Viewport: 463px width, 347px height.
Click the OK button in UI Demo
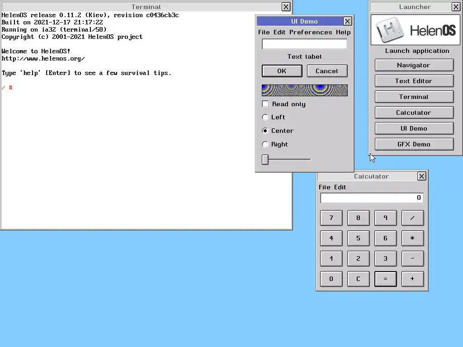(x=282, y=71)
